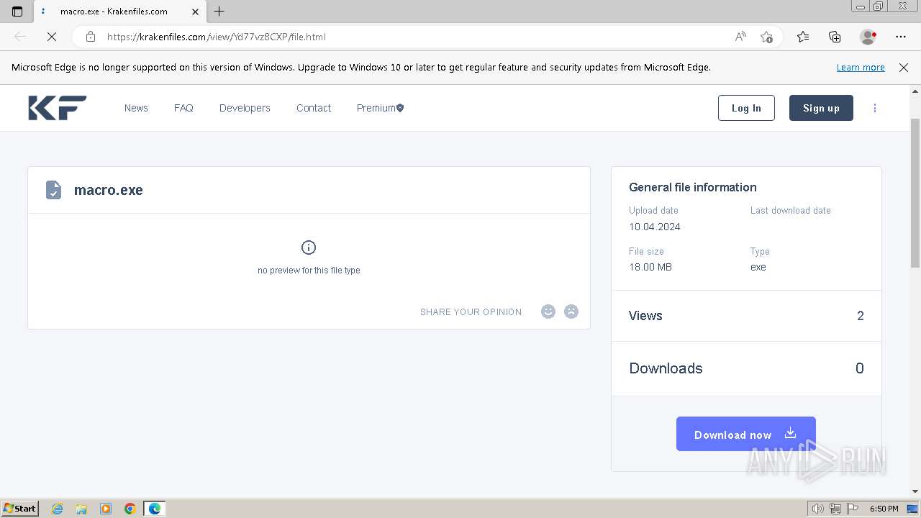Close the macro.exe Krakenfiles tab
The image size is (921, 518).
tap(195, 12)
